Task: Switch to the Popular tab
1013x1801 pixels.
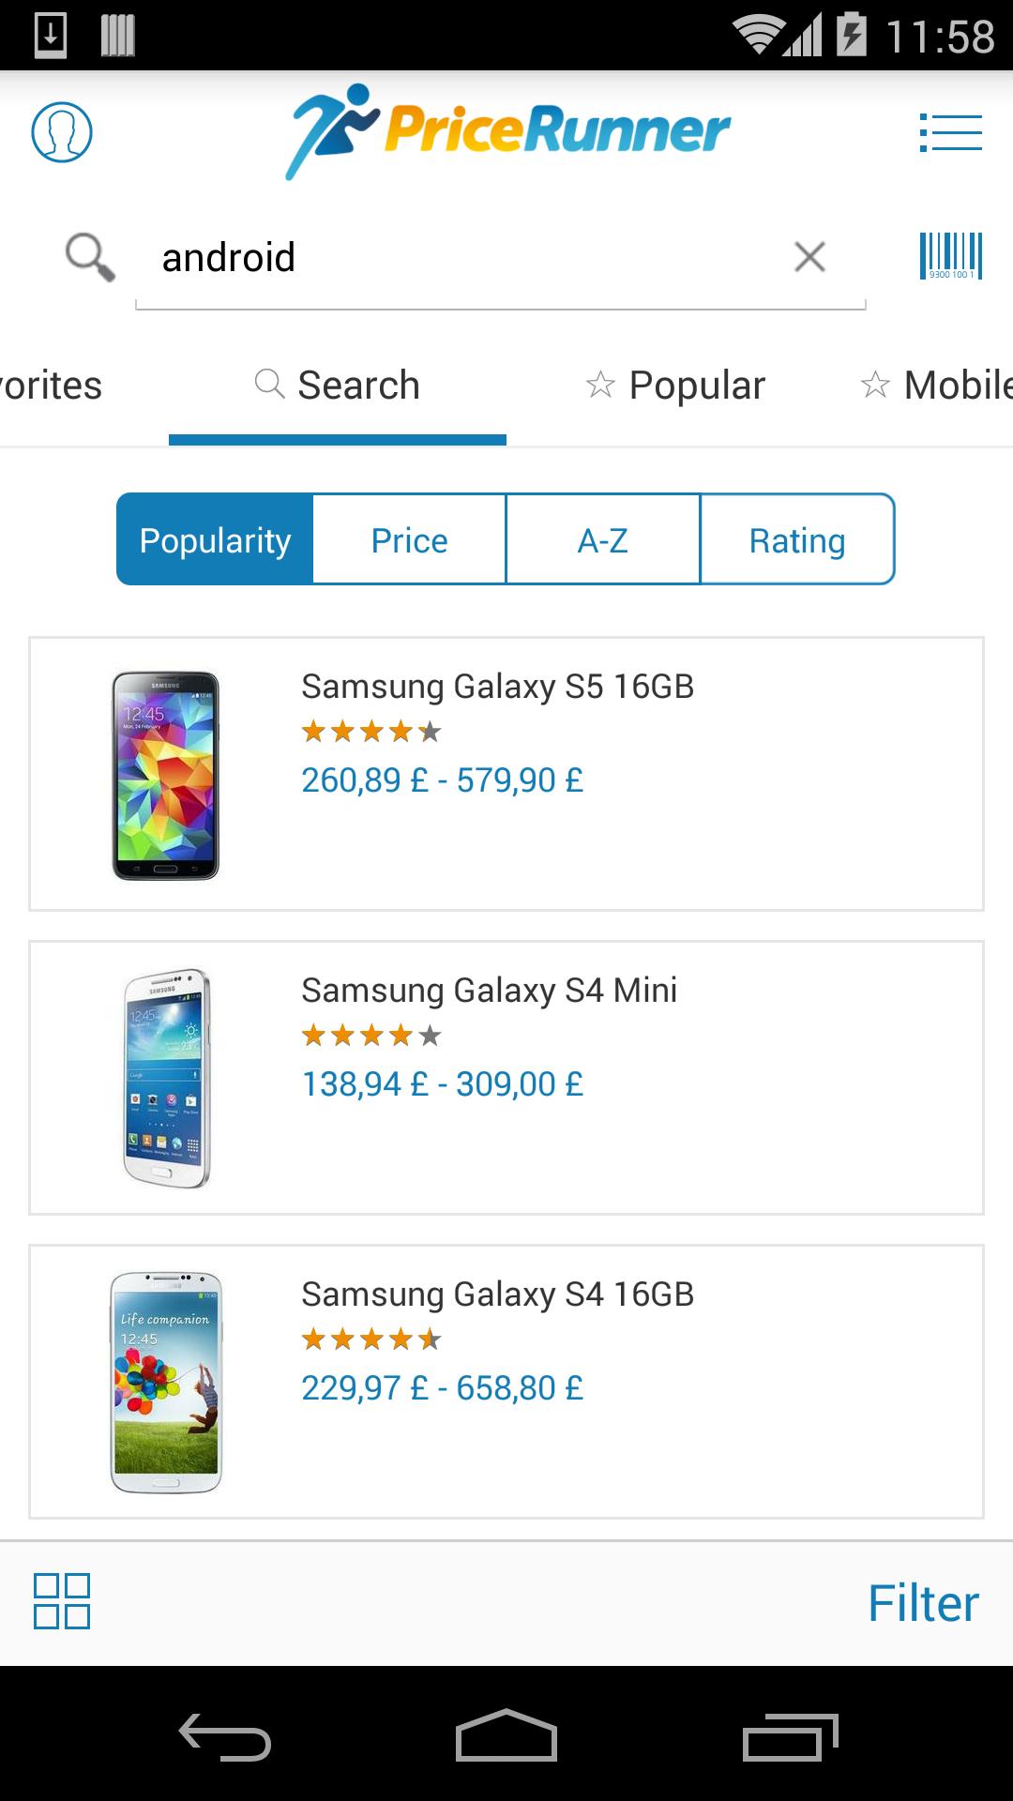Action: click(675, 386)
